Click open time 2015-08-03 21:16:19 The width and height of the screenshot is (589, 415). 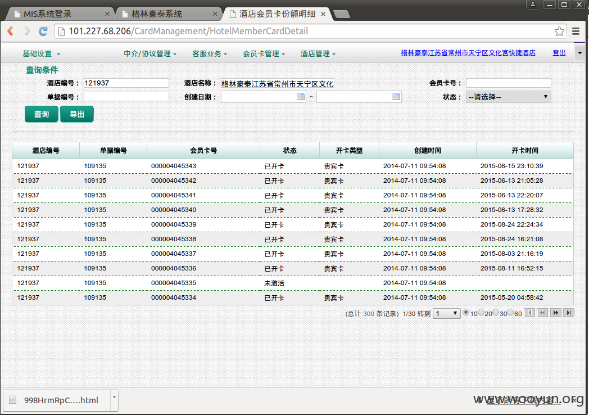[511, 254]
